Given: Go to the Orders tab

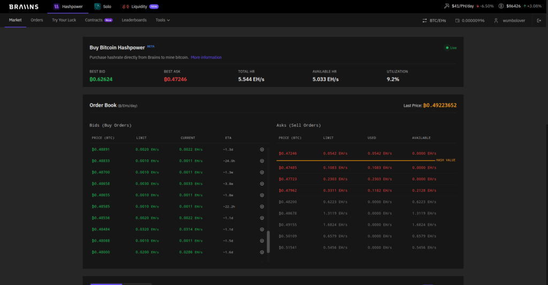Looking at the screenshot, I should pyautogui.click(x=37, y=20).
